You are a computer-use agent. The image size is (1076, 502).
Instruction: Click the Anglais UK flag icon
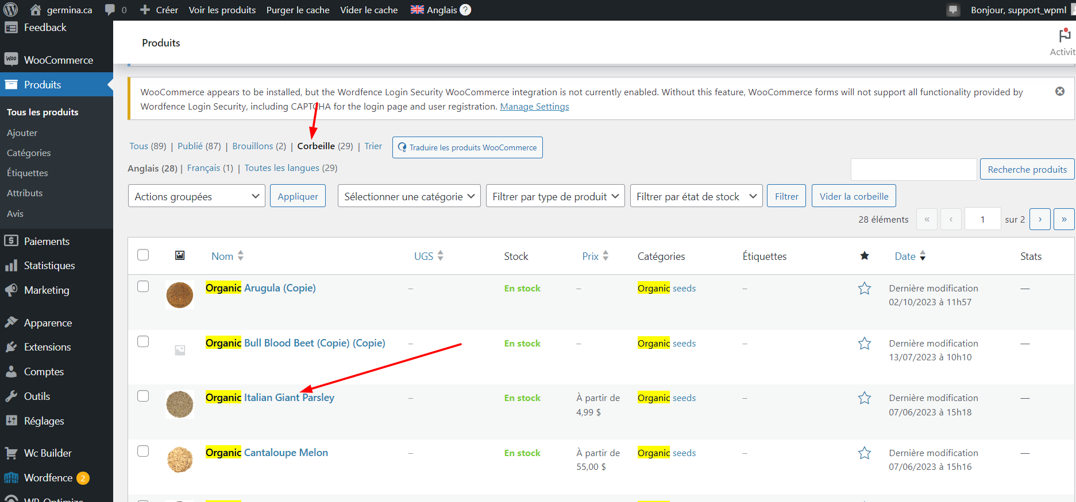point(417,10)
